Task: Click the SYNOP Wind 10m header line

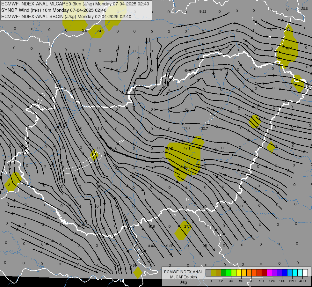Action: 54,10
